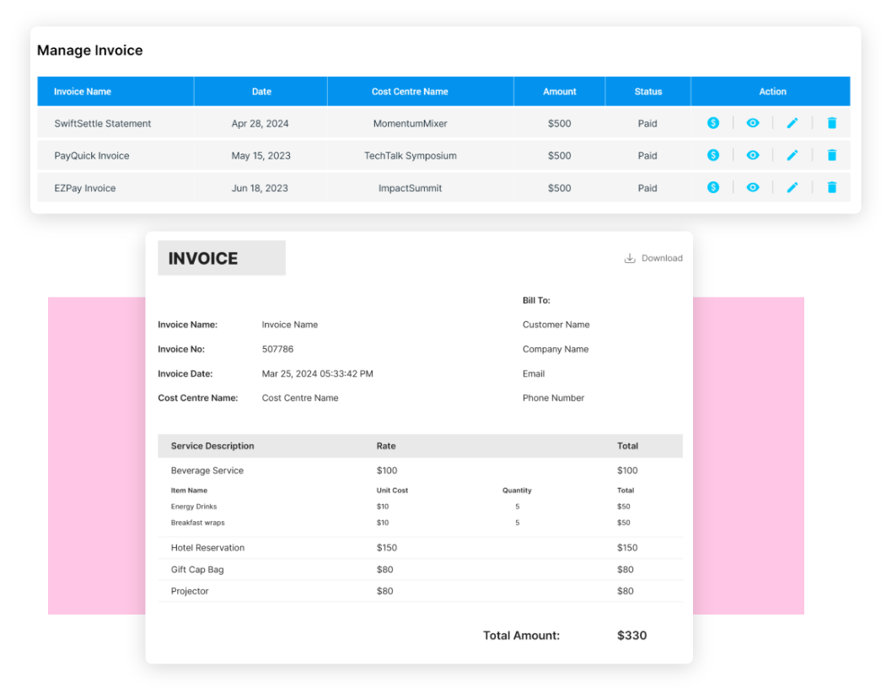Image resolution: width=892 pixels, height=698 pixels.
Task: View SwiftSettle Statement via eye icon
Action: click(753, 123)
